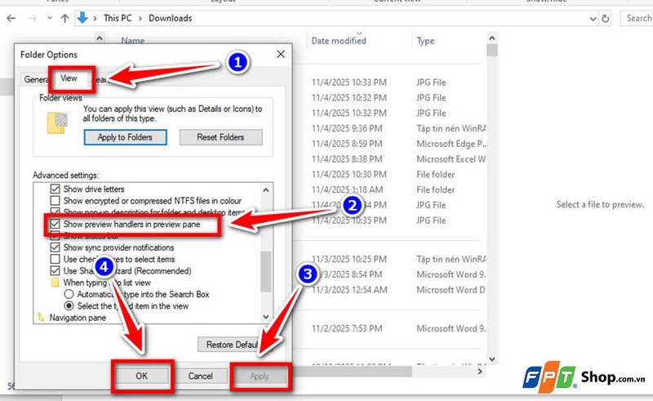This screenshot has width=653, height=401.
Task: Switch to the General tab
Action: point(36,79)
